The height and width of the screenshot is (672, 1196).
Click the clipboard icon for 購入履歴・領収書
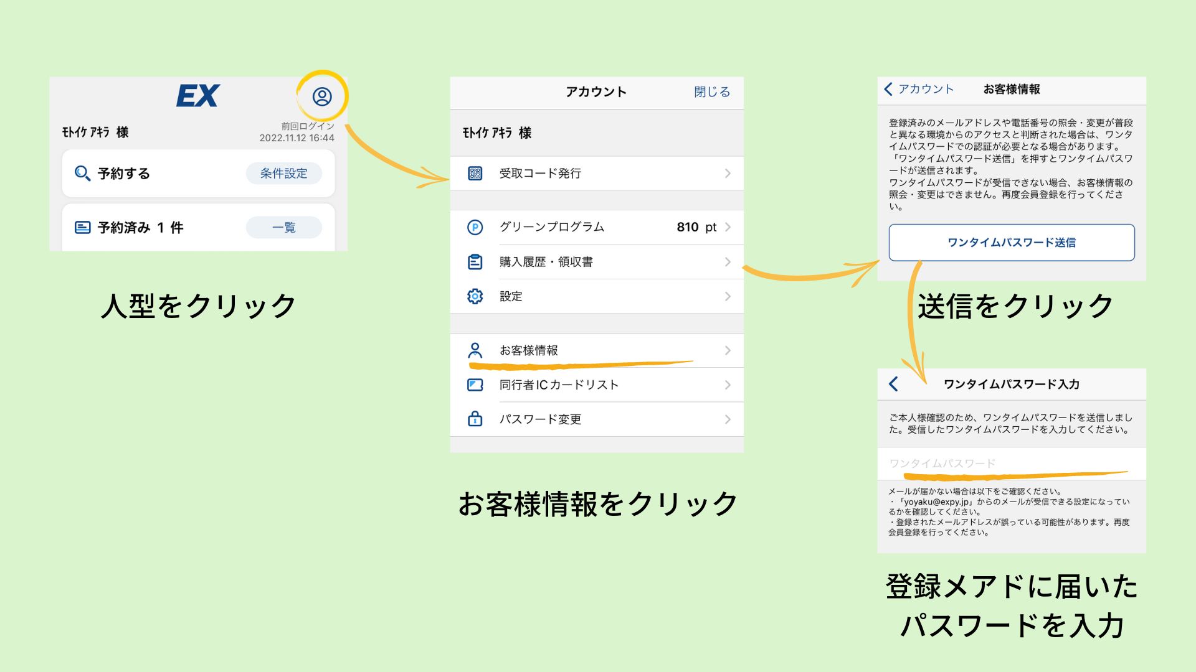click(x=475, y=262)
